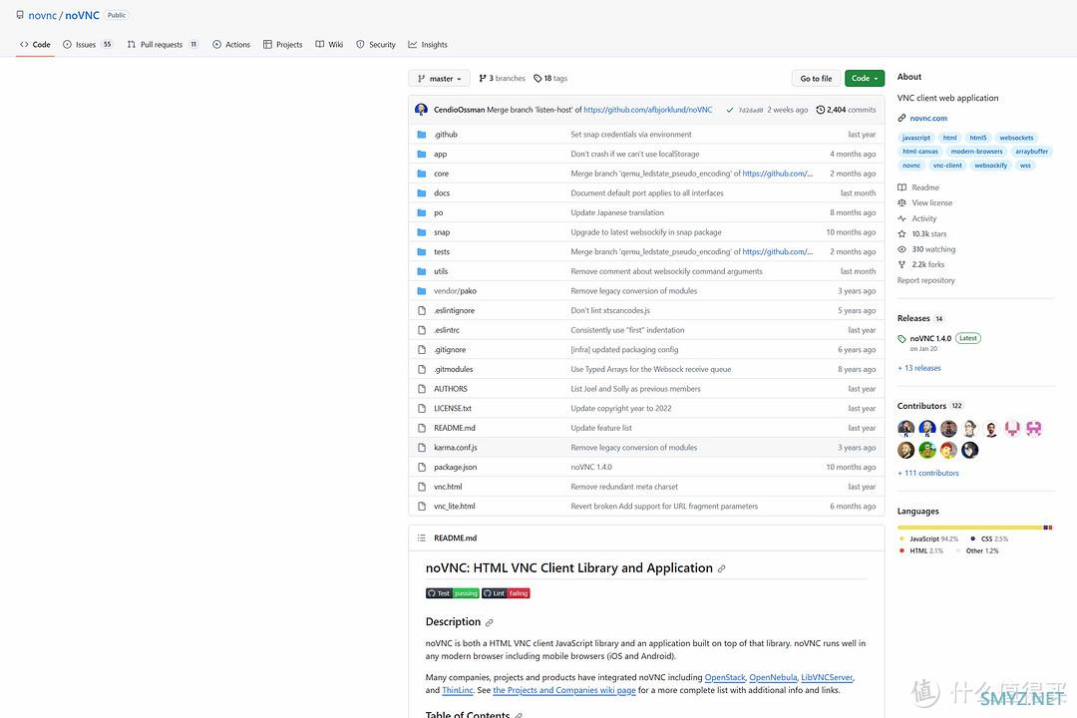Open the package.json file

coord(456,468)
